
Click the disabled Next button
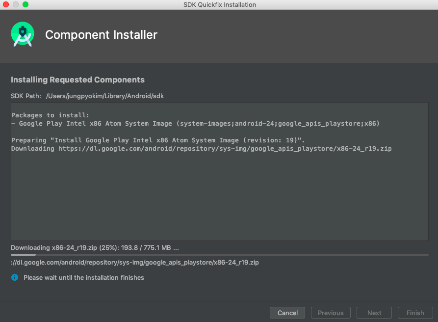pyautogui.click(x=374, y=313)
